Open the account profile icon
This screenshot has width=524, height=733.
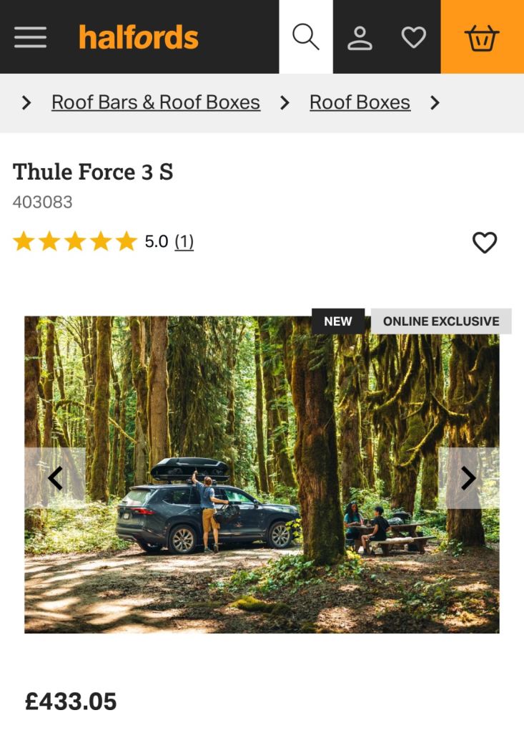360,37
